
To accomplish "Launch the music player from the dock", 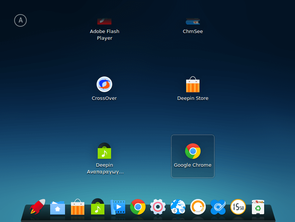I will tap(98, 206).
